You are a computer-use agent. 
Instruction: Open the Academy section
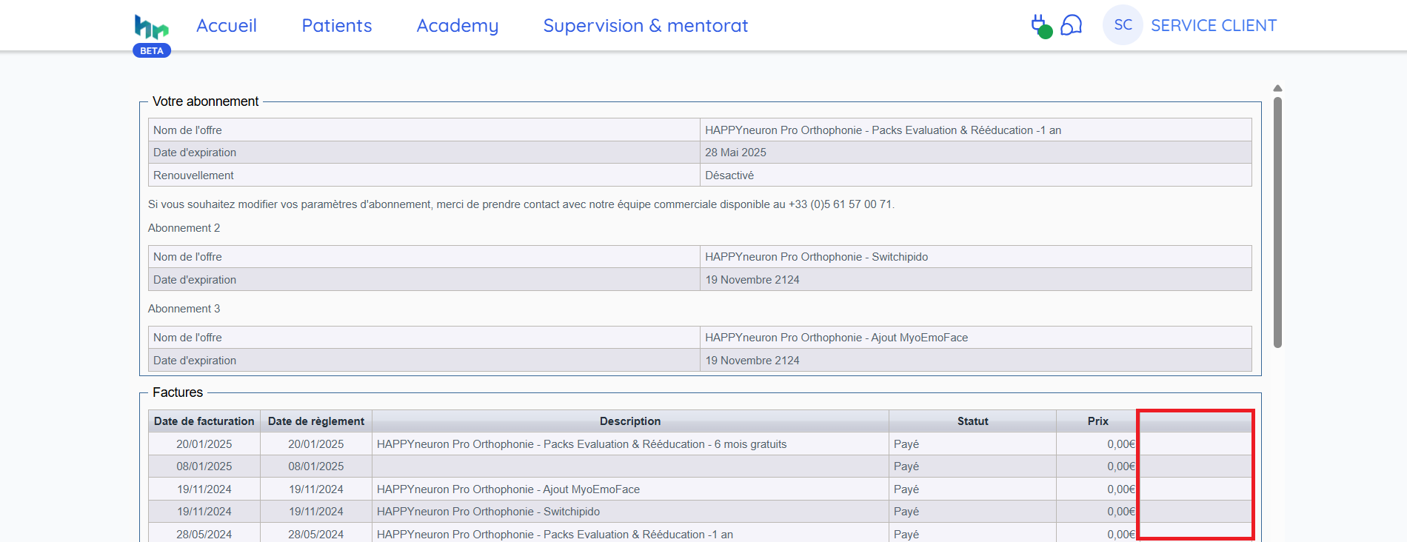[x=458, y=26]
